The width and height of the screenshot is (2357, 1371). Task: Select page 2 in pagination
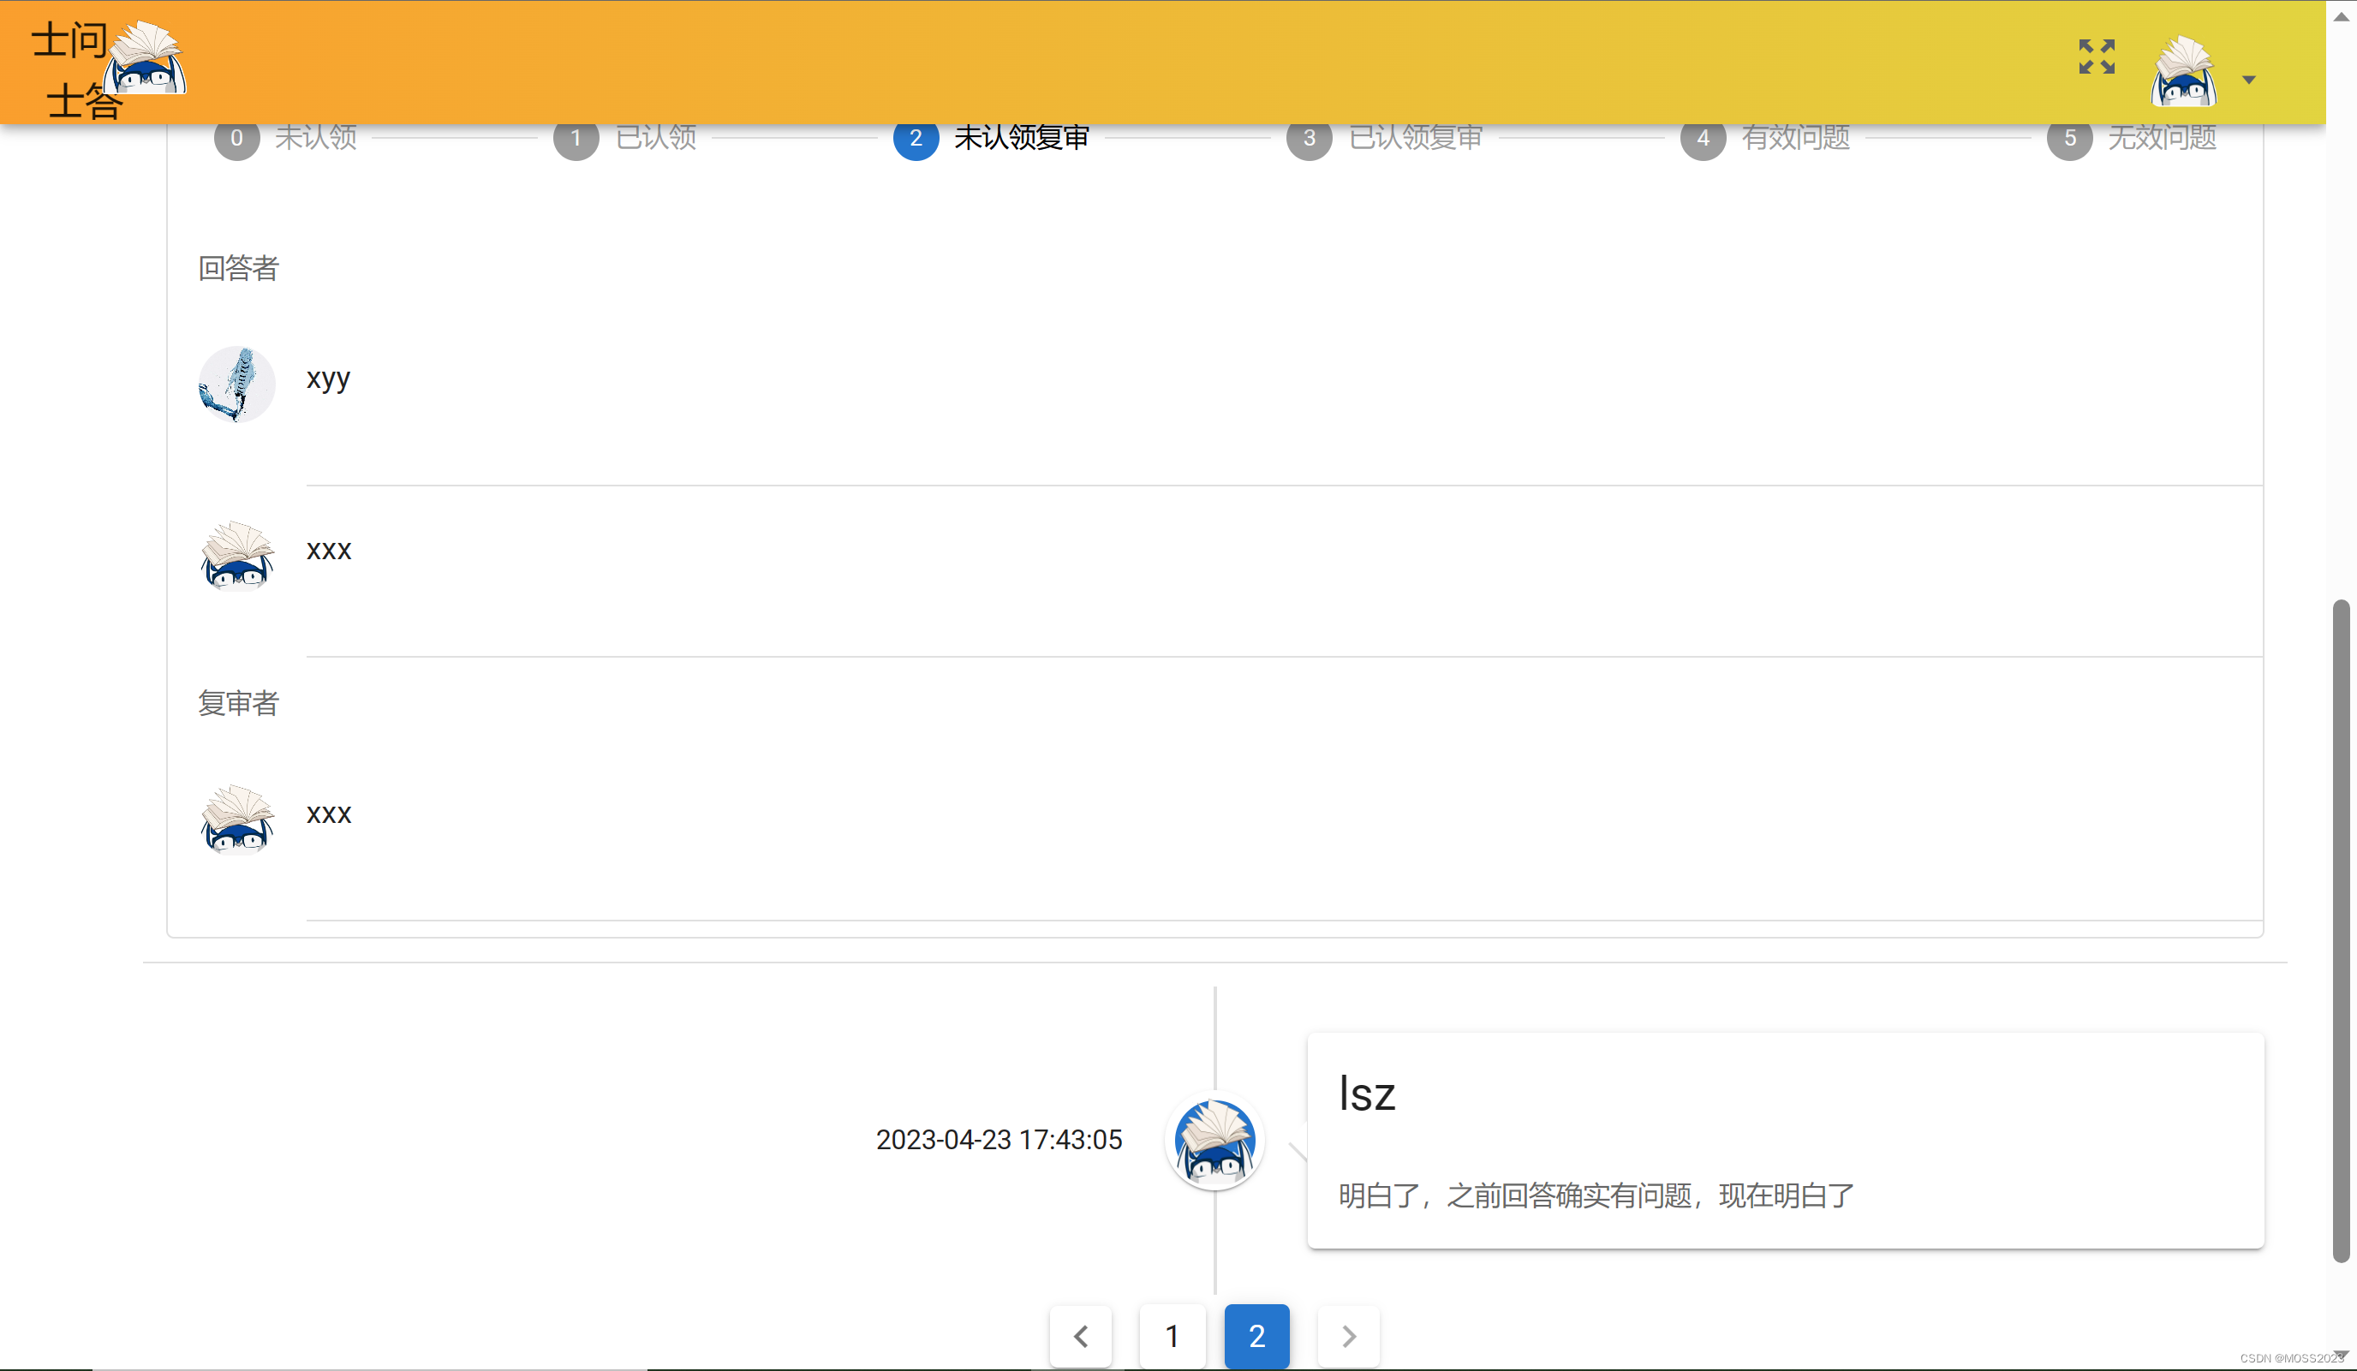(x=1256, y=1336)
